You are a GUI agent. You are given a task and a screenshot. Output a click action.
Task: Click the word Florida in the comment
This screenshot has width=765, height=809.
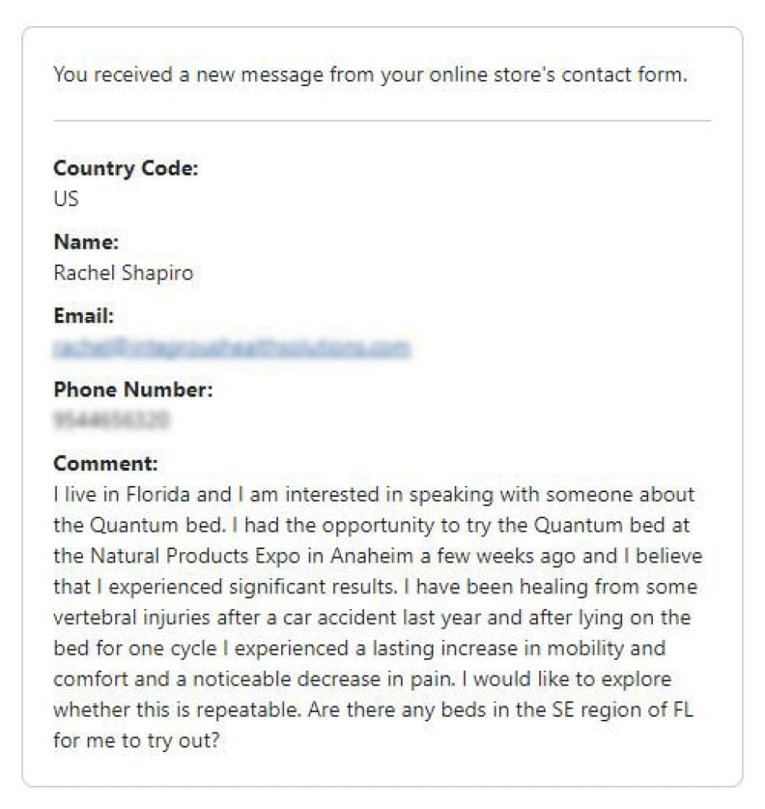tap(158, 495)
